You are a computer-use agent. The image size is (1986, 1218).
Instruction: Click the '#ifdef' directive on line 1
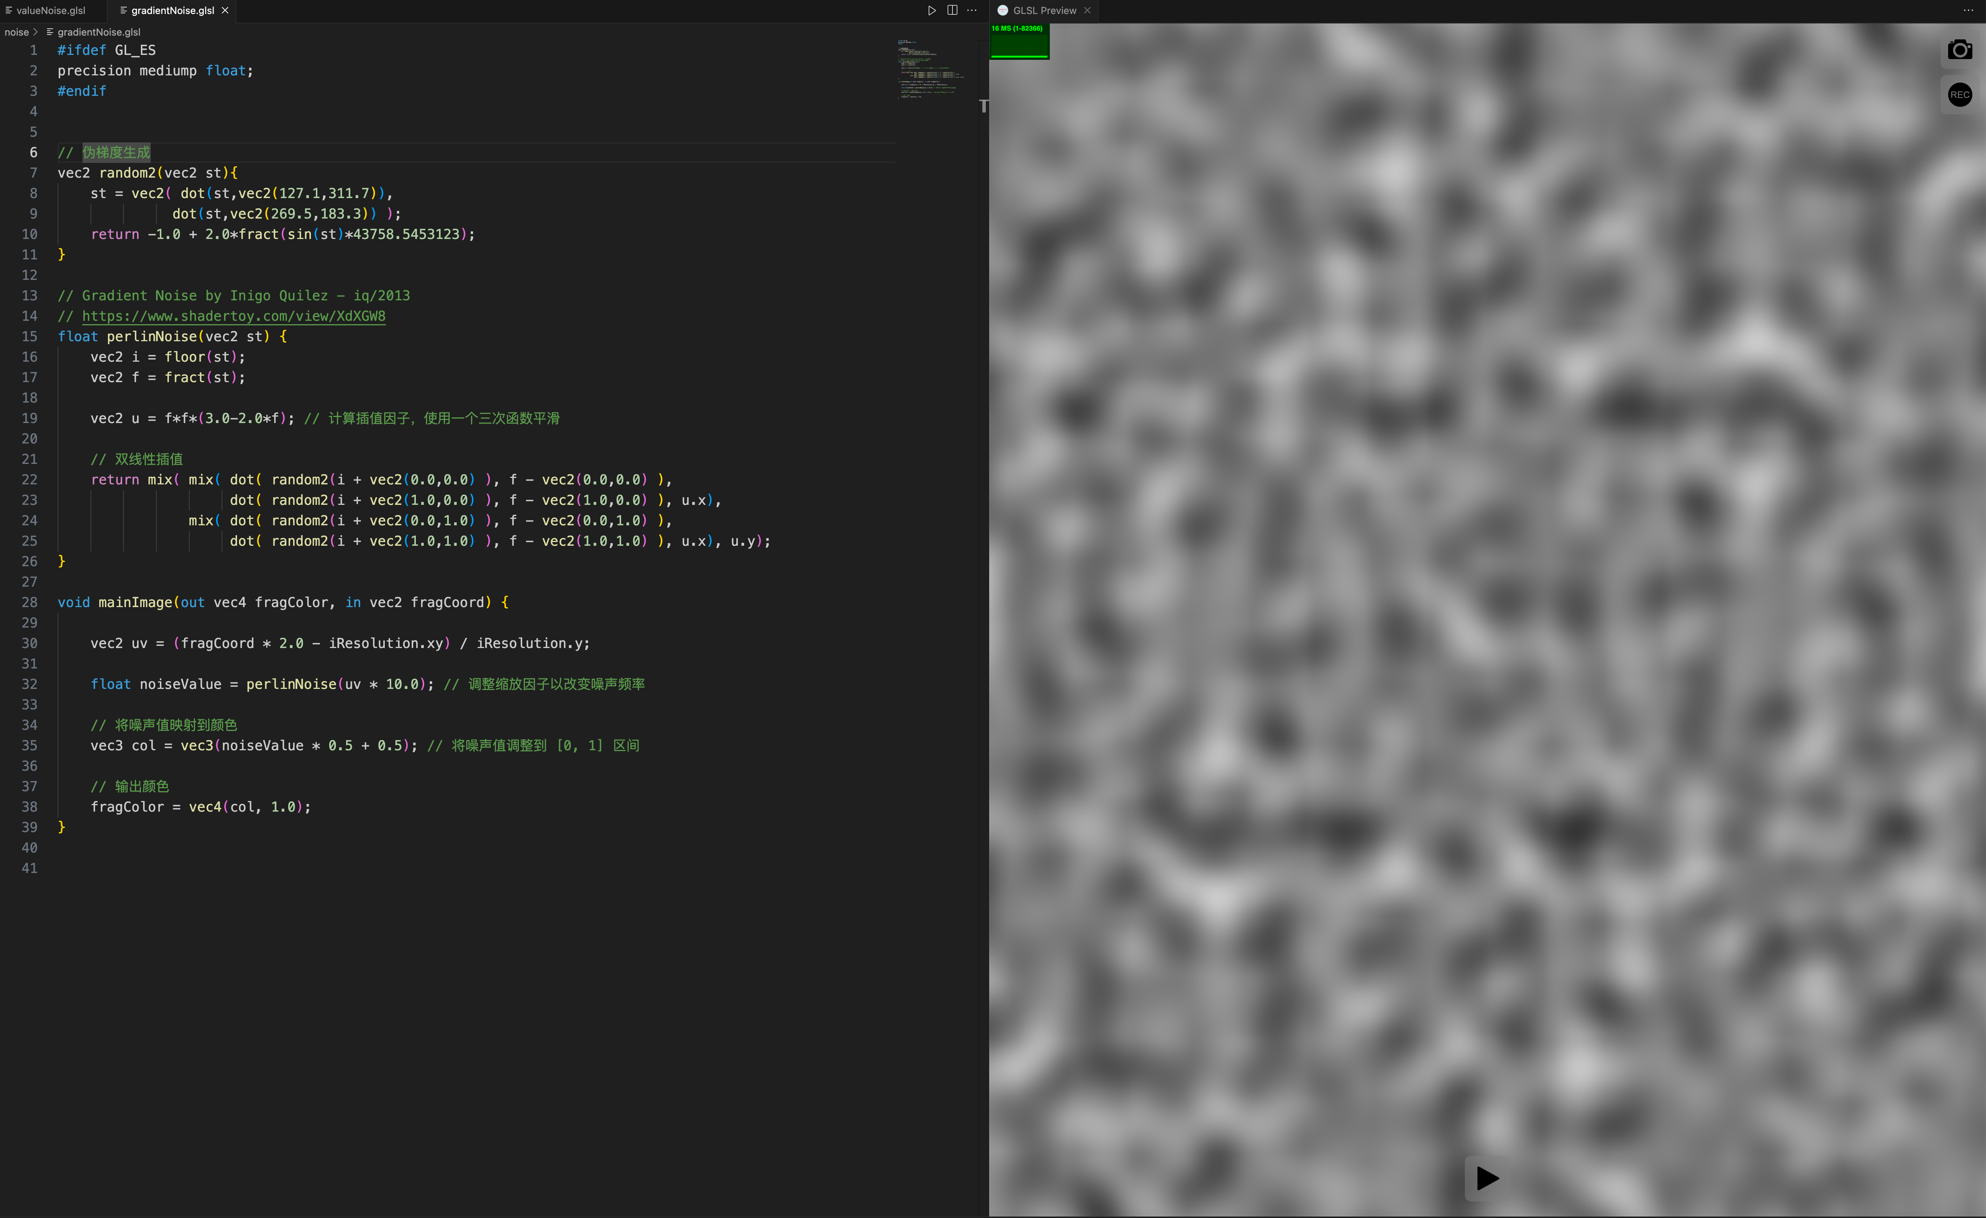click(x=81, y=50)
